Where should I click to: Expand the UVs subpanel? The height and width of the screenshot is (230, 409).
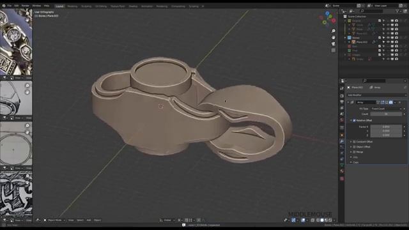pos(351,157)
